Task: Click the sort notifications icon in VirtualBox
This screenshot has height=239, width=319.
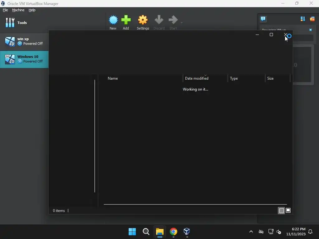Action: (303, 19)
